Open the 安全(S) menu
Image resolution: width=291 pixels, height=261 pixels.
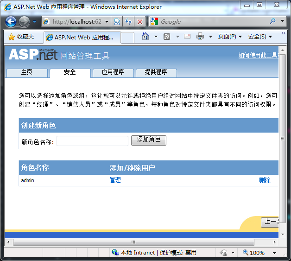click(260, 37)
